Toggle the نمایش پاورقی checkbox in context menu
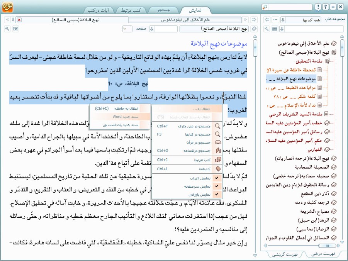This screenshot has width=348, height=261. click(217, 195)
